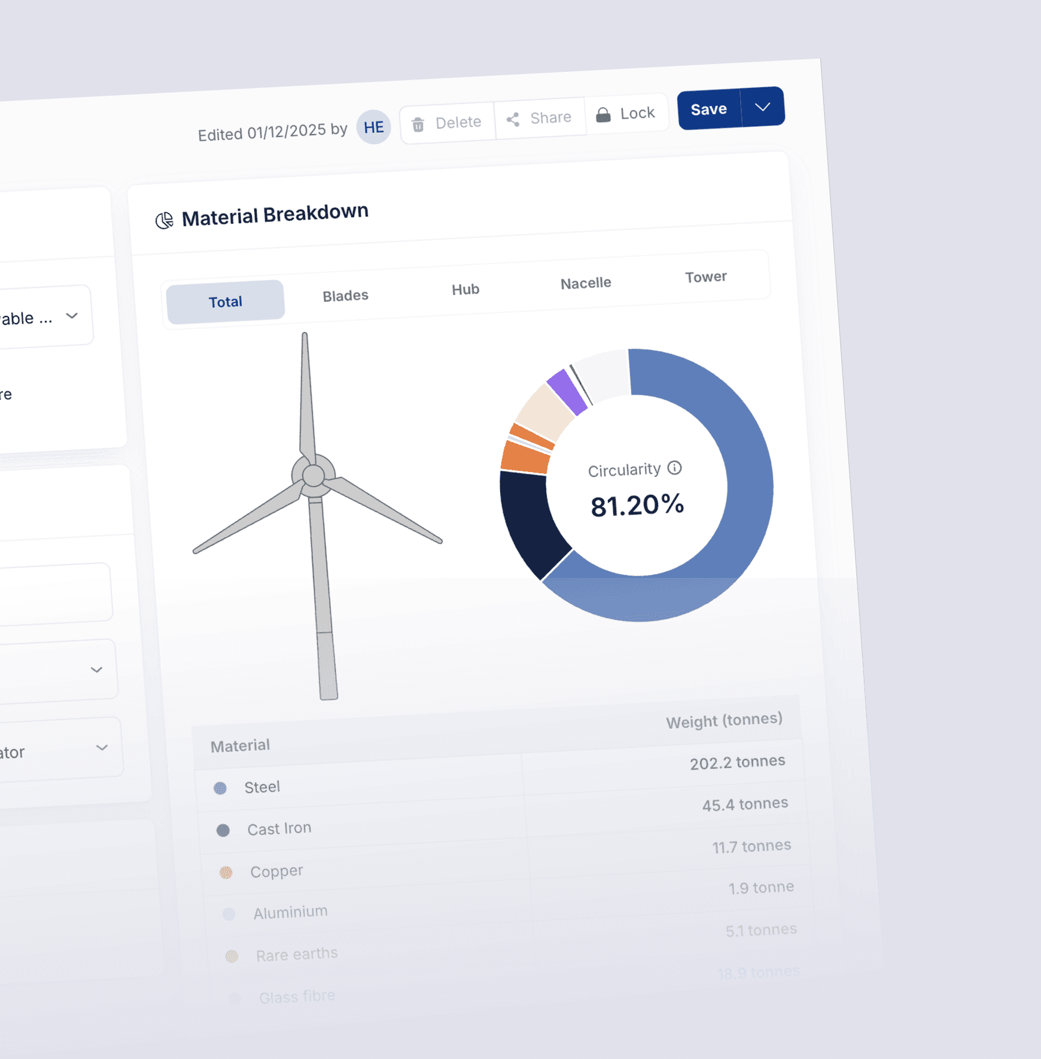Switch to the Tower tab
The image size is (1041, 1059).
706,277
